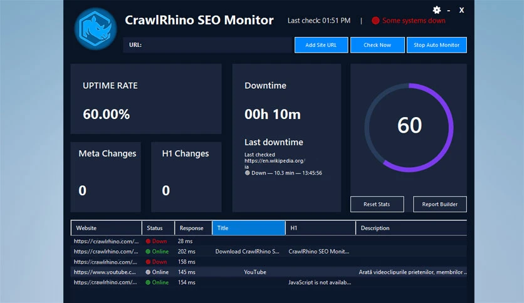524x303 pixels.
Task: Click the 154 ms response value
Action: (187, 282)
